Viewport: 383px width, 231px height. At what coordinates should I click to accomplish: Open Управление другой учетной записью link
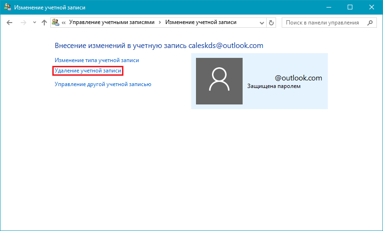103,84
